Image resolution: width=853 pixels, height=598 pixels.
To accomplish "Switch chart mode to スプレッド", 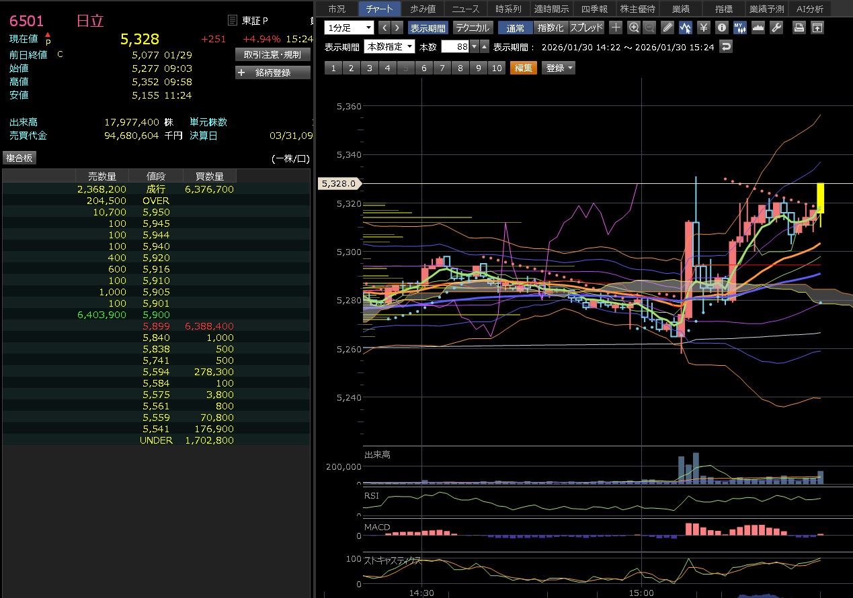I will (x=586, y=28).
